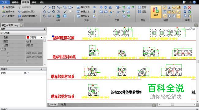
Task: Click the Multiline text tool icon
Action: click(x=78, y=7)
